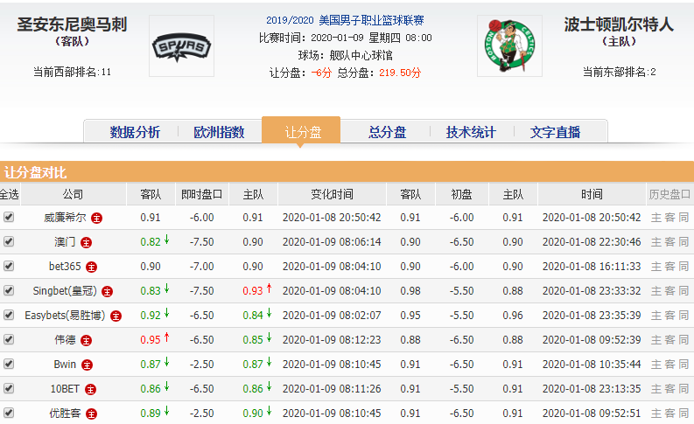Screen dimensions: 694x424
Task: Switch to the 欧洲指数 tab
Action: click(219, 132)
